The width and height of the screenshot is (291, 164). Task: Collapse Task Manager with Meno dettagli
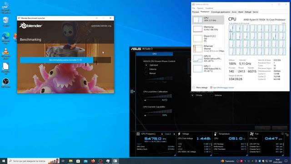click(200, 87)
